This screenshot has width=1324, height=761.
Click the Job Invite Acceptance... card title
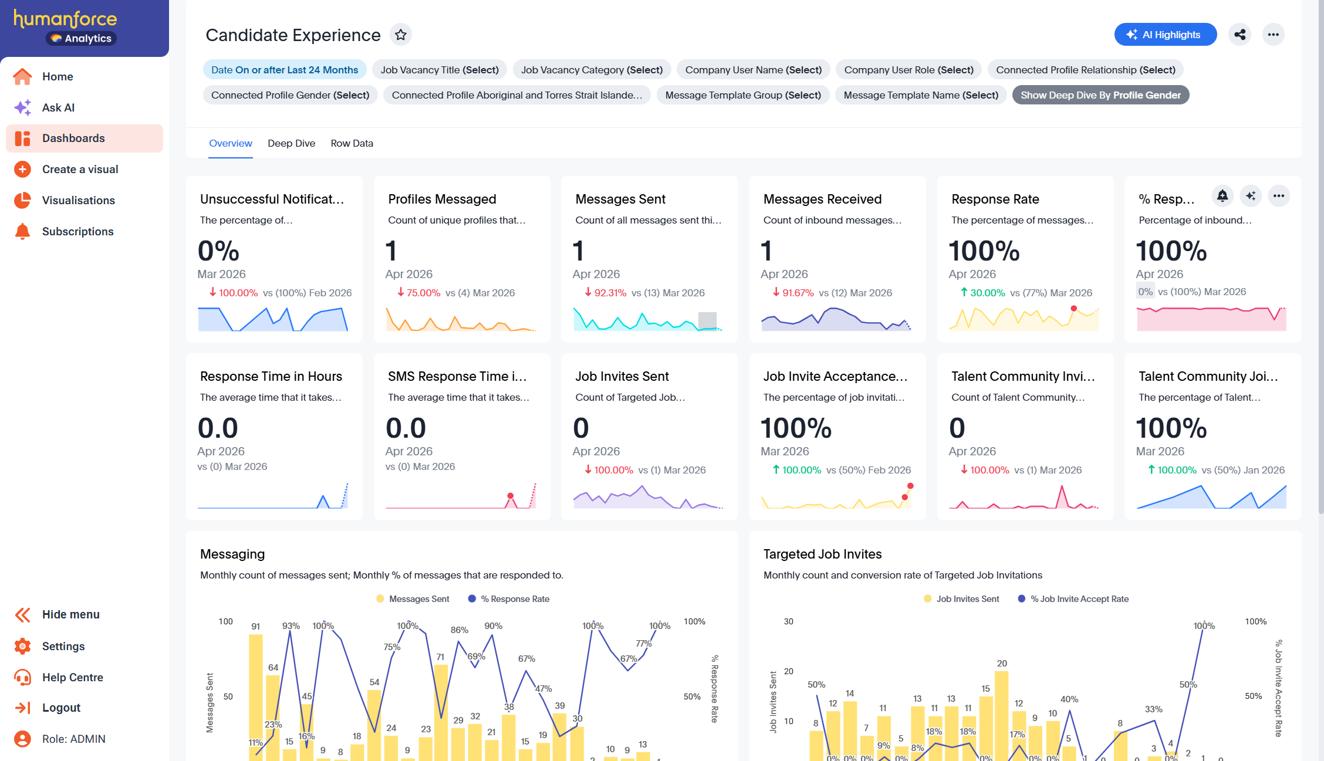tap(835, 377)
